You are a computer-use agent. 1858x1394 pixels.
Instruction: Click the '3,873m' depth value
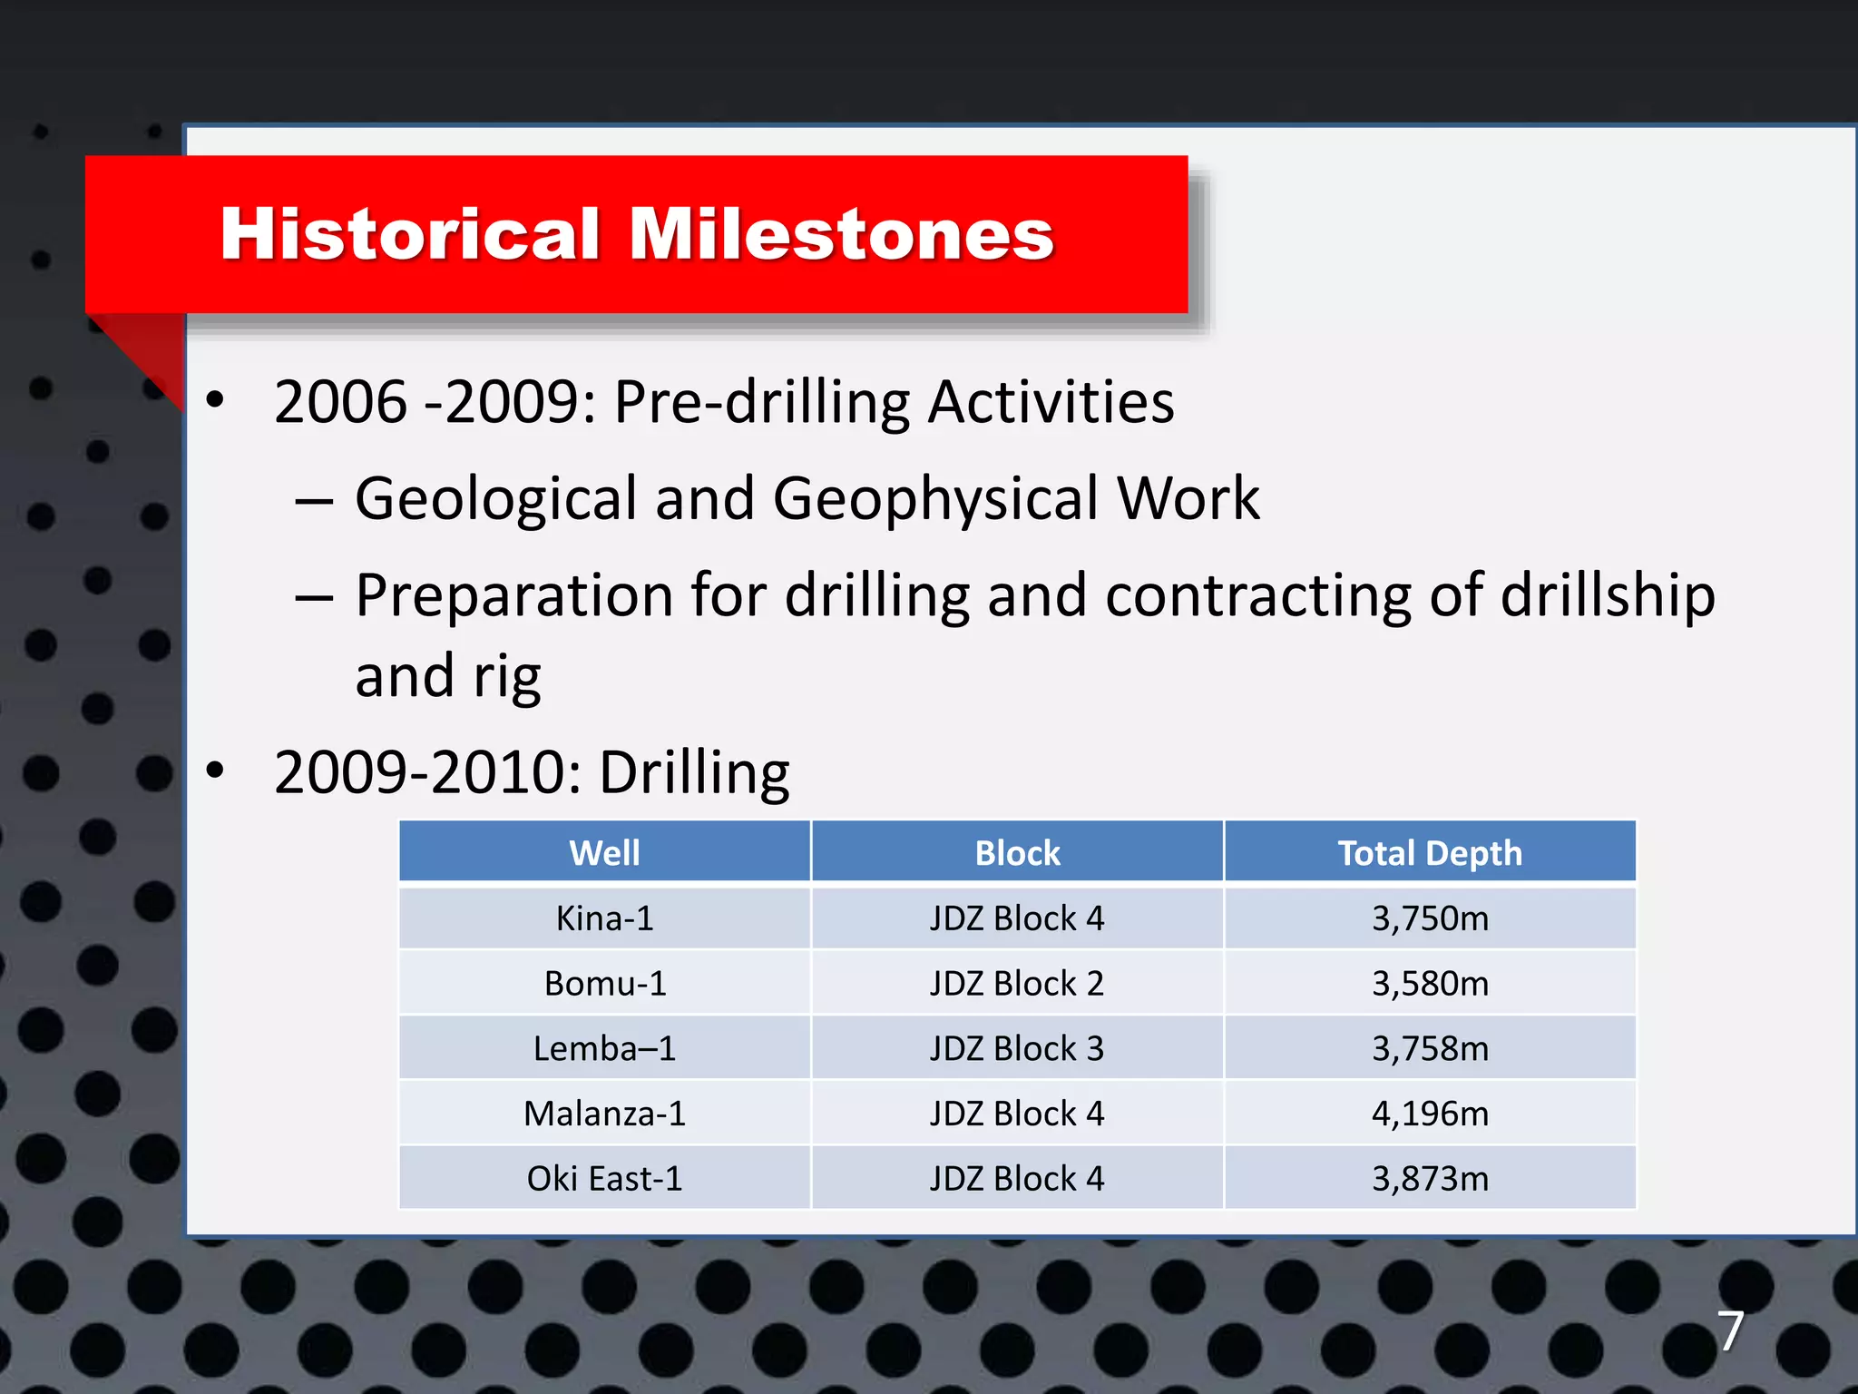tap(1430, 1178)
